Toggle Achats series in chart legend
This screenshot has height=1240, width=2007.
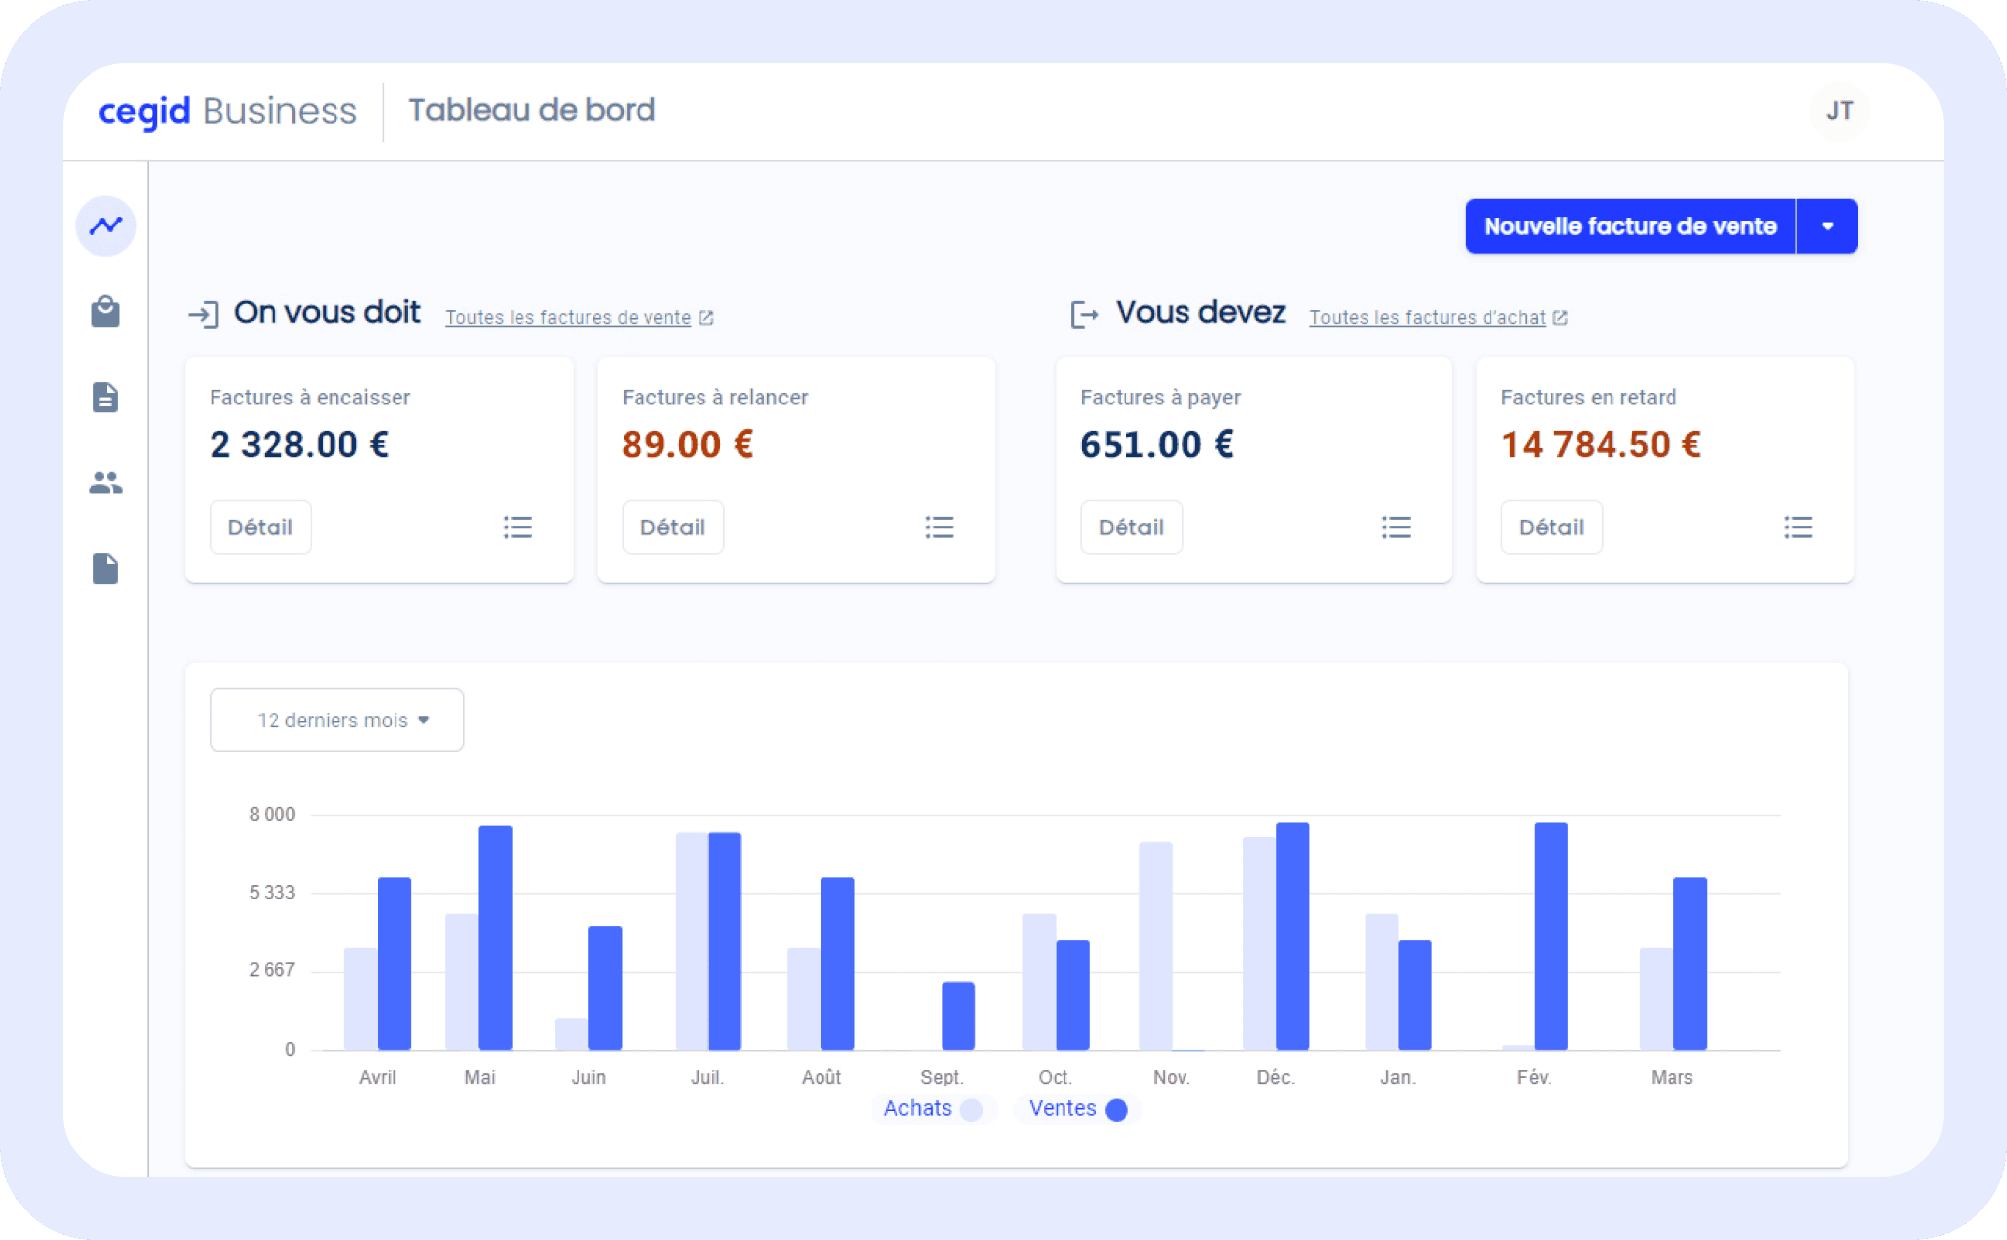(932, 1109)
